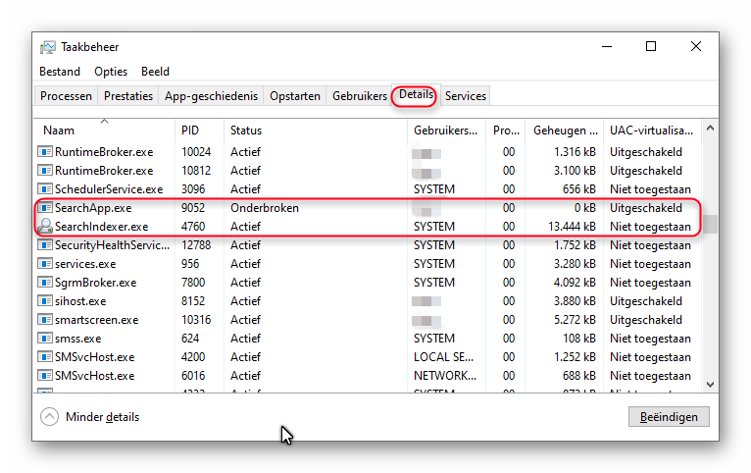Sort by the Pro... column header
This screenshot has height=473, width=751.
coord(506,131)
